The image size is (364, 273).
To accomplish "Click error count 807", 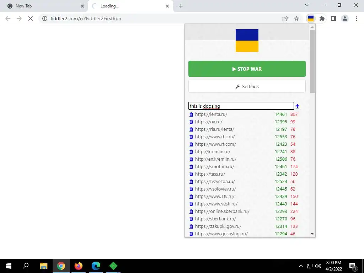I will [x=294, y=114].
